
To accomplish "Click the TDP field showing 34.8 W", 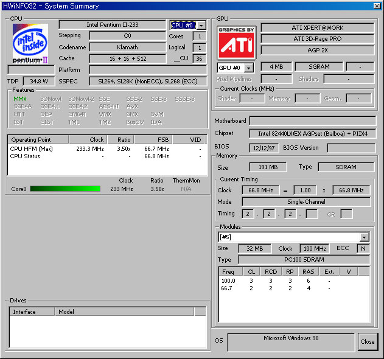I will point(39,81).
